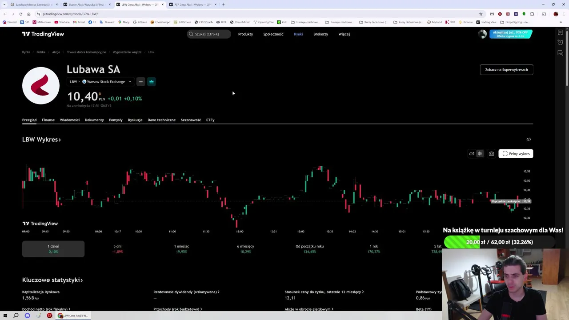Open the Społeczność menu
This screenshot has height=320, width=569.
pyautogui.click(x=273, y=34)
